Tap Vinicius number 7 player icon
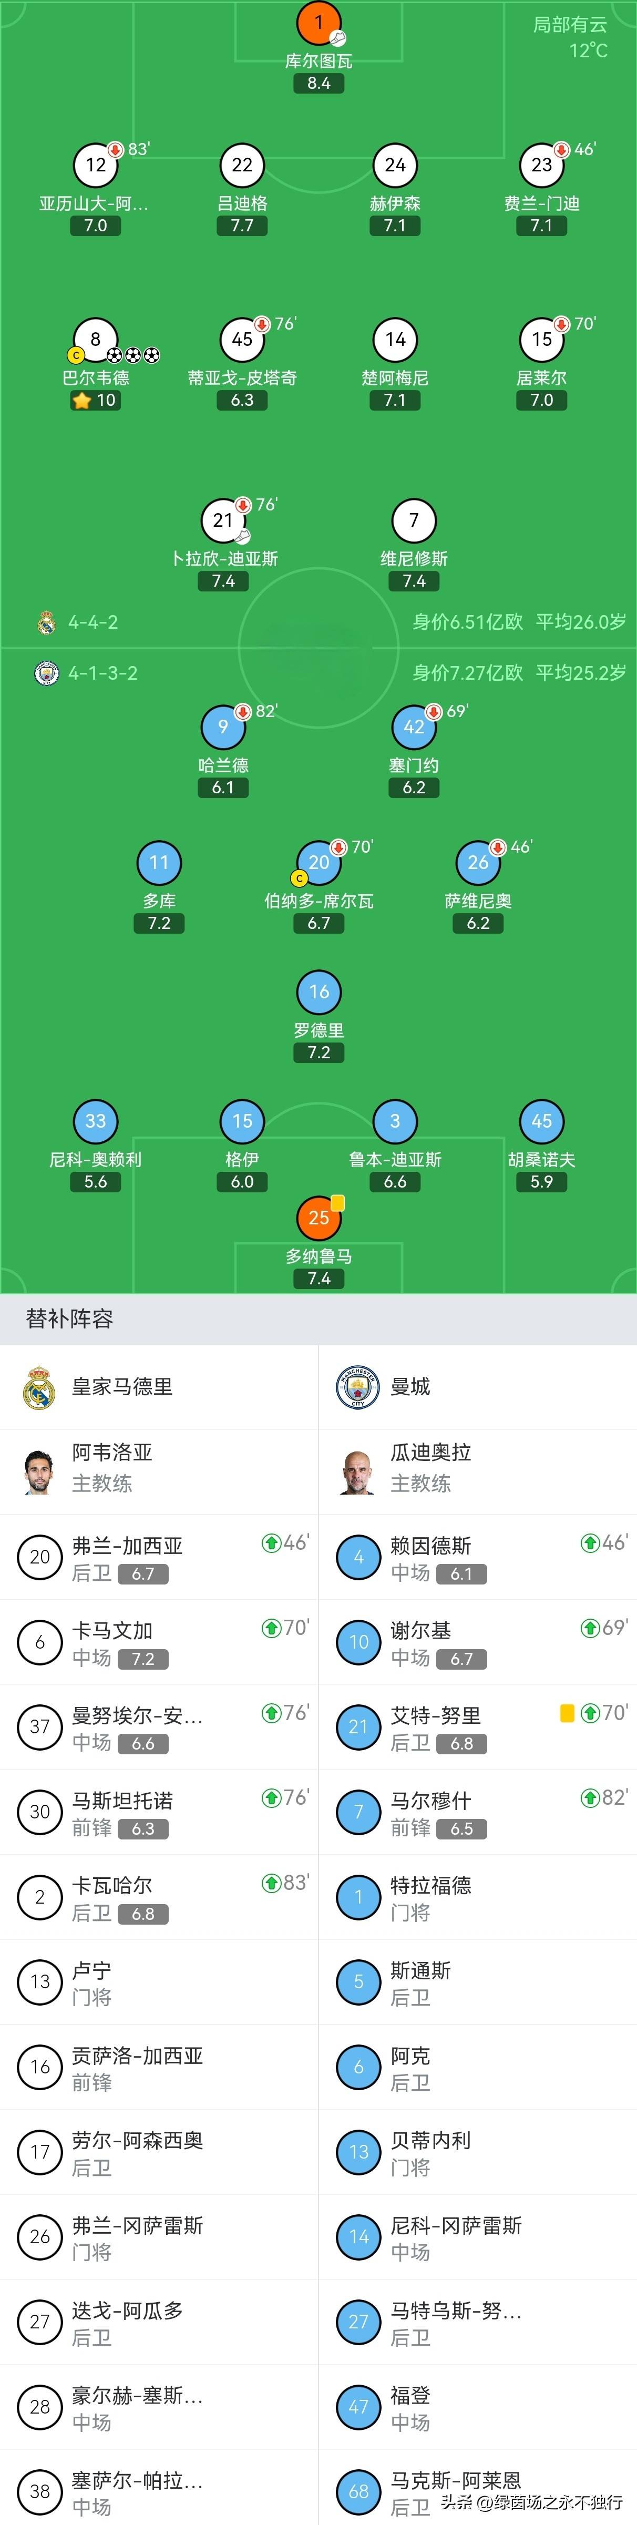The height and width of the screenshot is (2525, 637). (x=414, y=520)
